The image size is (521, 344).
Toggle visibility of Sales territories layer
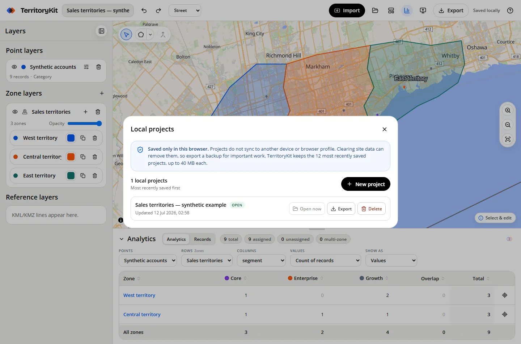(15, 112)
